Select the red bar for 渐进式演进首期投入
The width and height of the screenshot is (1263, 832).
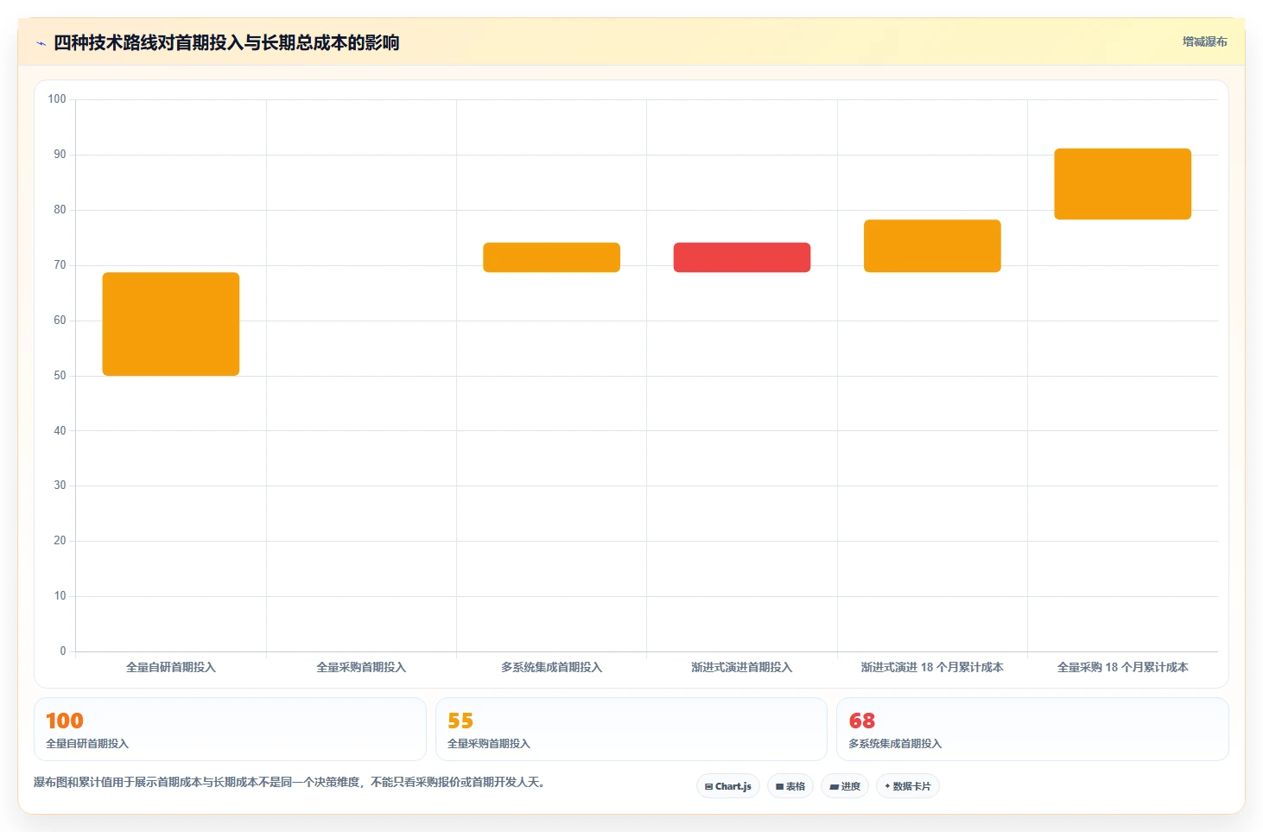pyautogui.click(x=742, y=257)
